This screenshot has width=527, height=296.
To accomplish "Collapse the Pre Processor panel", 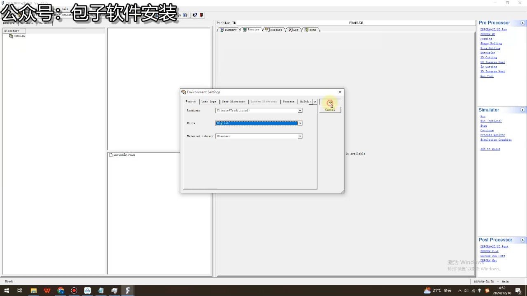I will click(522, 23).
